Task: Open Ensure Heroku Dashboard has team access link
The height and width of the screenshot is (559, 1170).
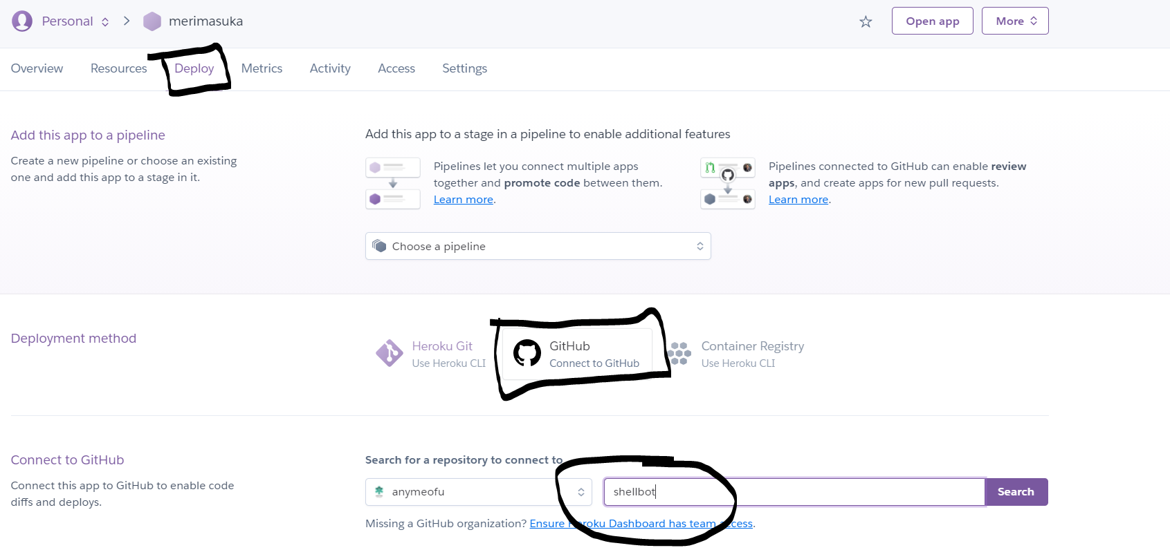Action: tap(641, 524)
